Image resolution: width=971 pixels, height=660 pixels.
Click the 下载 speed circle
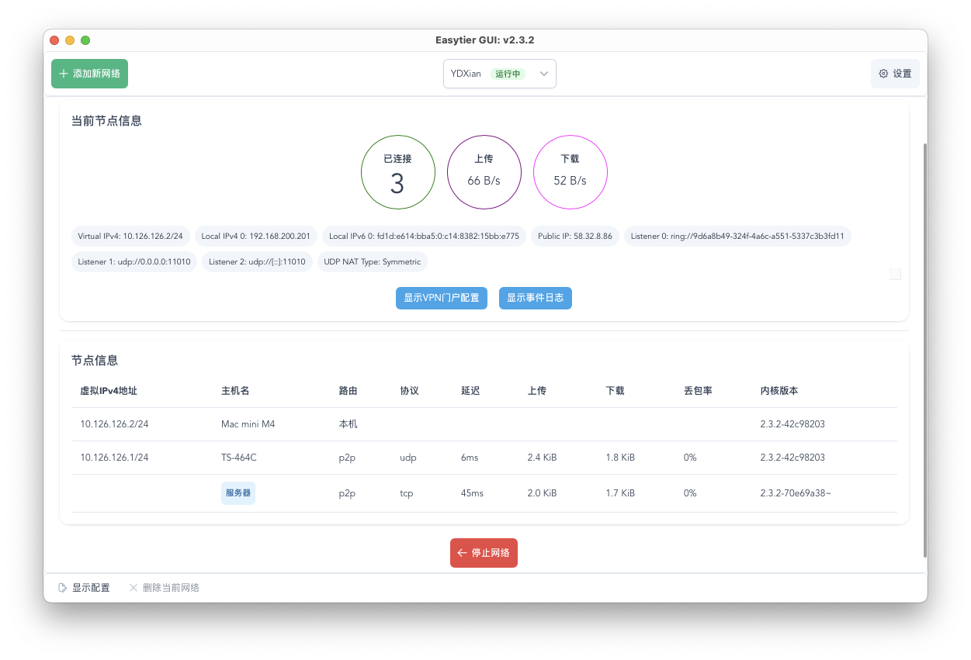pos(570,172)
